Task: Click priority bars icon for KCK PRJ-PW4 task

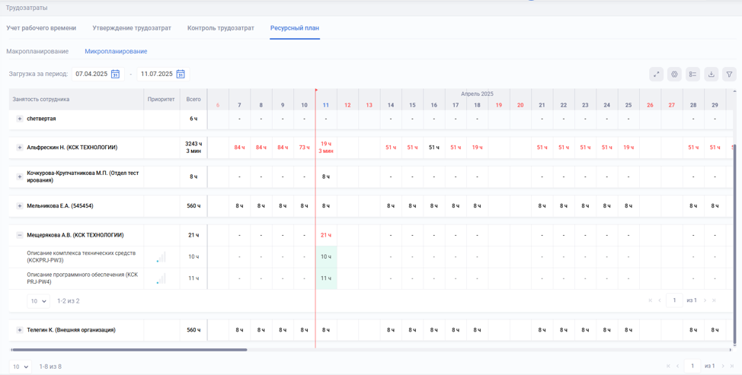Action: click(161, 278)
